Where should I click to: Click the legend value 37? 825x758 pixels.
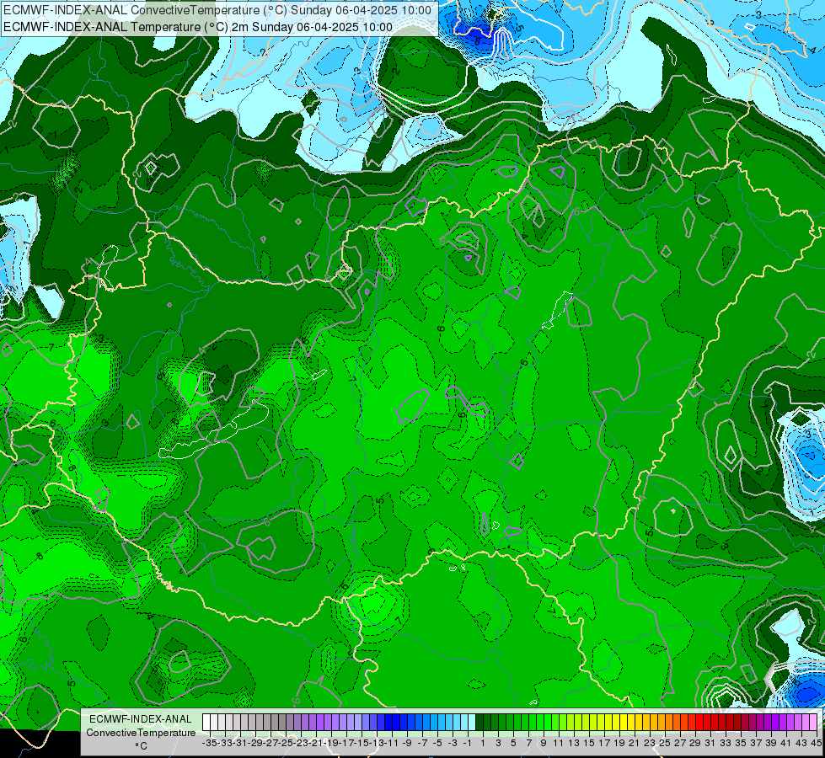756,743
